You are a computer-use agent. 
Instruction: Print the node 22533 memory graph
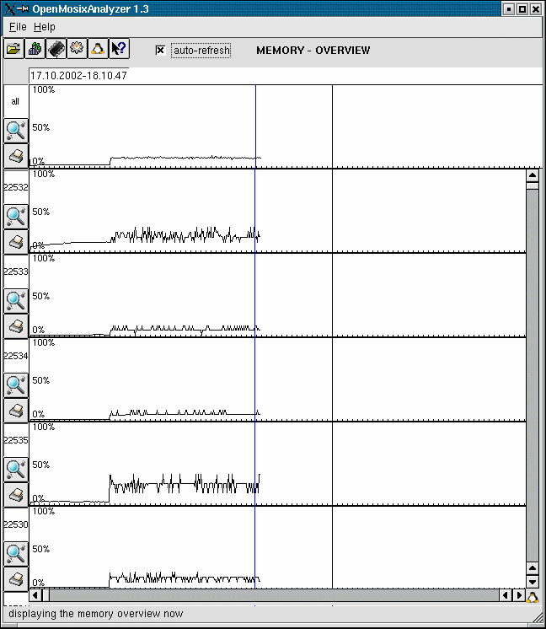coord(16,325)
